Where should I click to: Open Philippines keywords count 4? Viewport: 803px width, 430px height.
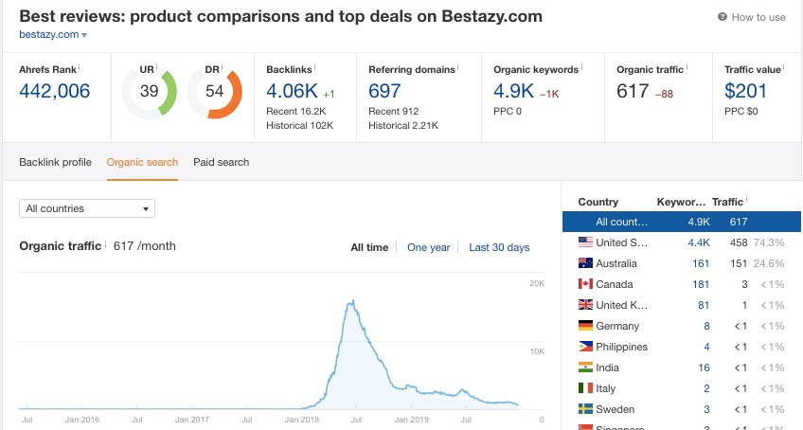coord(706,347)
